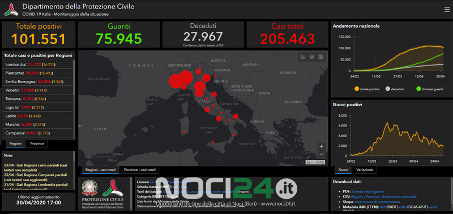The width and height of the screenshot is (453, 214).
Task: Select the Province - casi totali map tab
Action: [140, 170]
